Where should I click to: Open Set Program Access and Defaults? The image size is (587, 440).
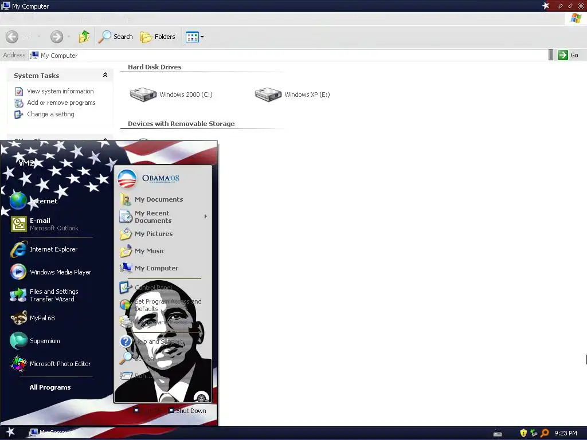click(x=161, y=305)
